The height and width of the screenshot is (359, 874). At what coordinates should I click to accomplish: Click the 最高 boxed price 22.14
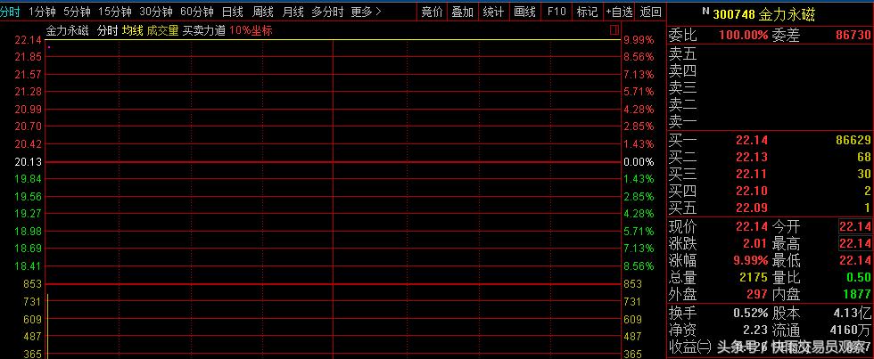click(855, 243)
